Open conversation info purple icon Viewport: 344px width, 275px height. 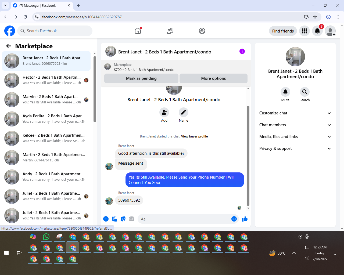tap(242, 51)
